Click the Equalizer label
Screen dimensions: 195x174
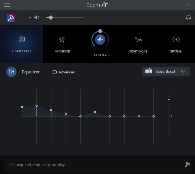click(x=31, y=72)
